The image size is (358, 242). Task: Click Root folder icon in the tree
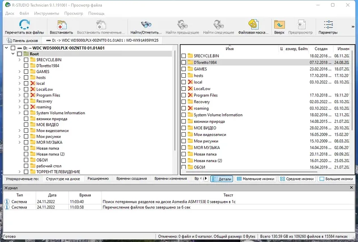point(26,54)
